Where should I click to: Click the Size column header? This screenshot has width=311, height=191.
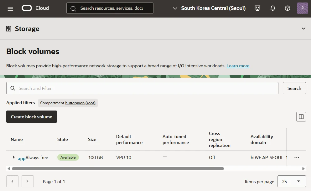pyautogui.click(x=92, y=139)
